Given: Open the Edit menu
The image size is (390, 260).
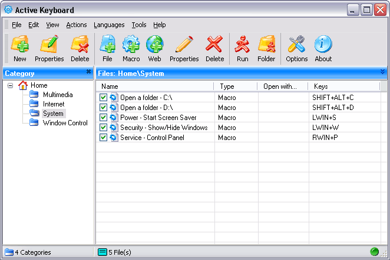Looking at the screenshot, I should pos(34,25).
